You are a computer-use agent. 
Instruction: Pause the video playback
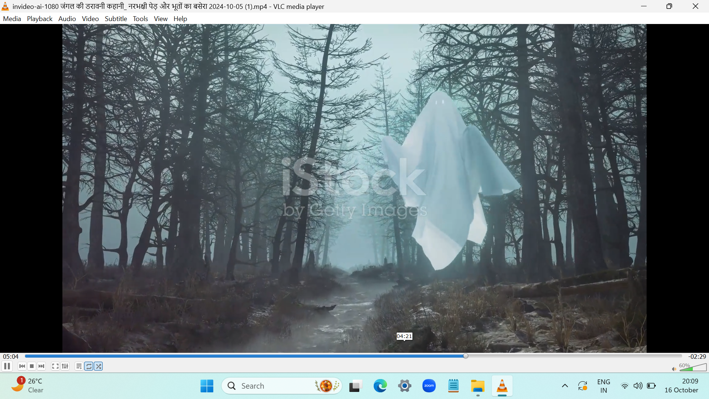click(x=7, y=366)
